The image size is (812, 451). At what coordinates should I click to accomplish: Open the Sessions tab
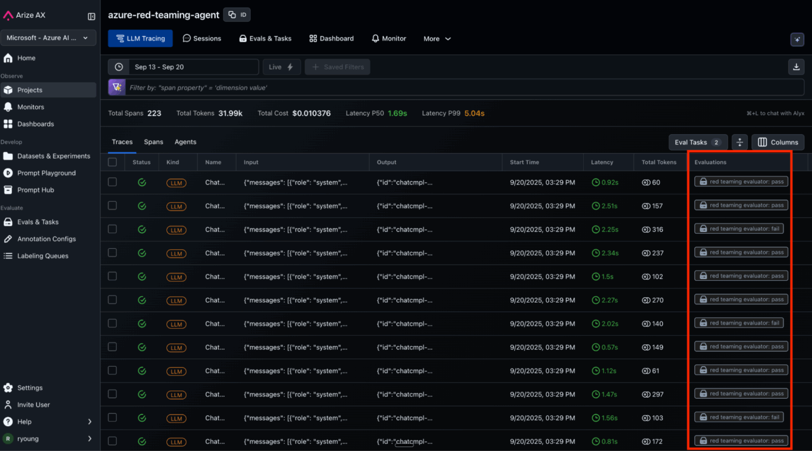click(202, 39)
